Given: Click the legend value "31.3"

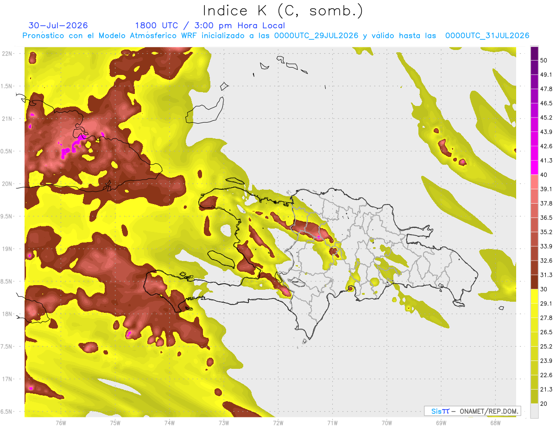Looking at the screenshot, I should [546, 275].
